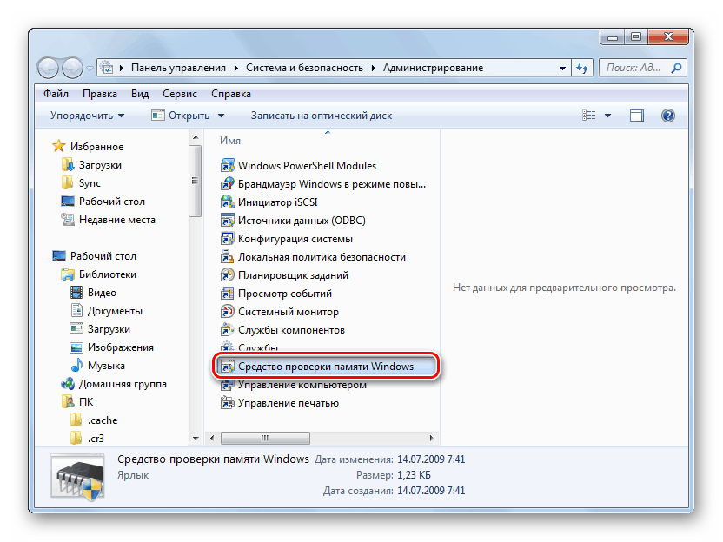Open help with the question mark icon
Screen dimensions: 723x542
pyautogui.click(x=667, y=116)
